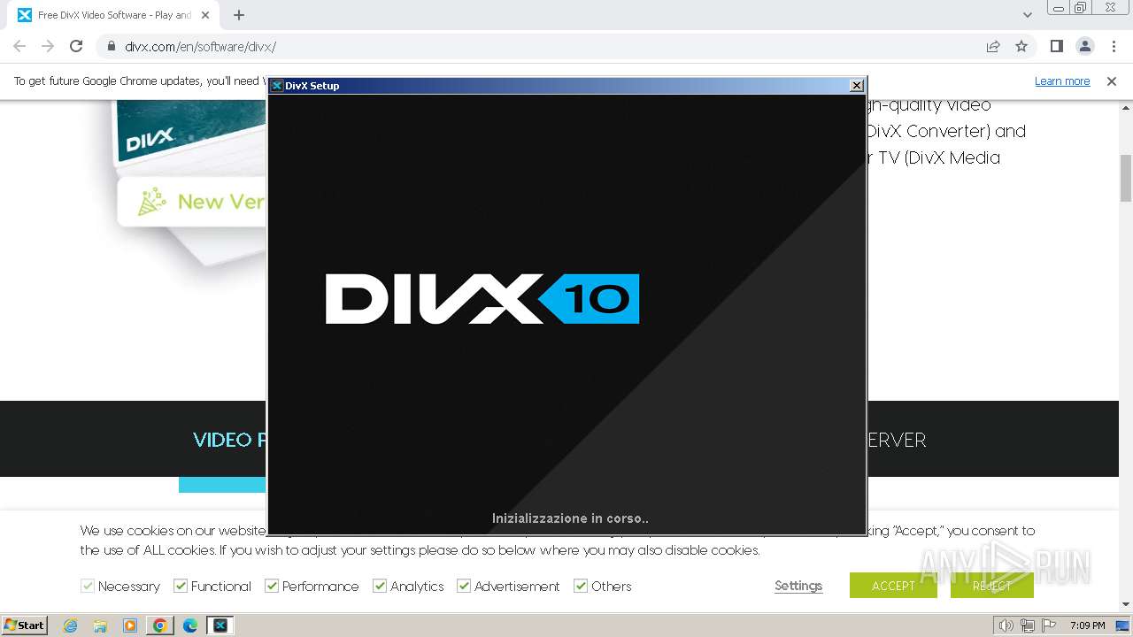Image resolution: width=1133 pixels, height=637 pixels.
Task: Open the Windows Start menu
Action: click(x=24, y=625)
